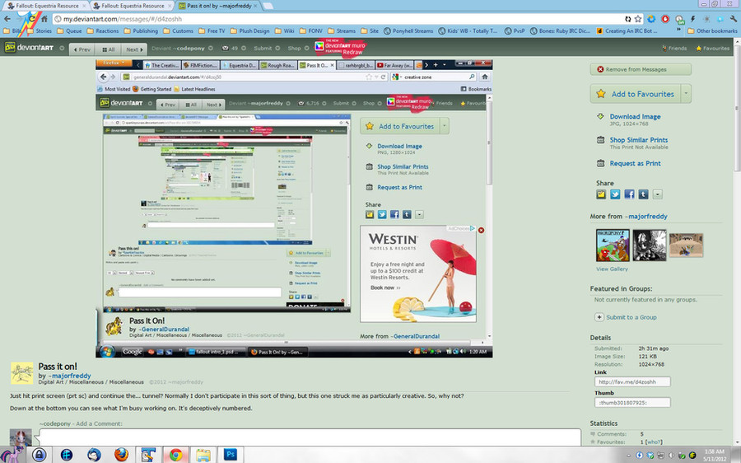The height and width of the screenshot is (463, 741).
Task: Click the star icon on Add to Favourites
Action: (601, 94)
